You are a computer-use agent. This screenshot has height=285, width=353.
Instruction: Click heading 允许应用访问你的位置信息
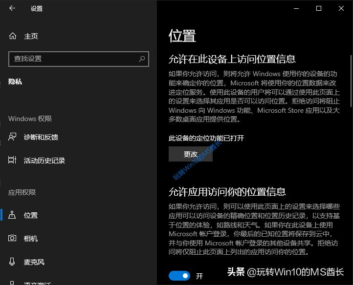pos(227,192)
